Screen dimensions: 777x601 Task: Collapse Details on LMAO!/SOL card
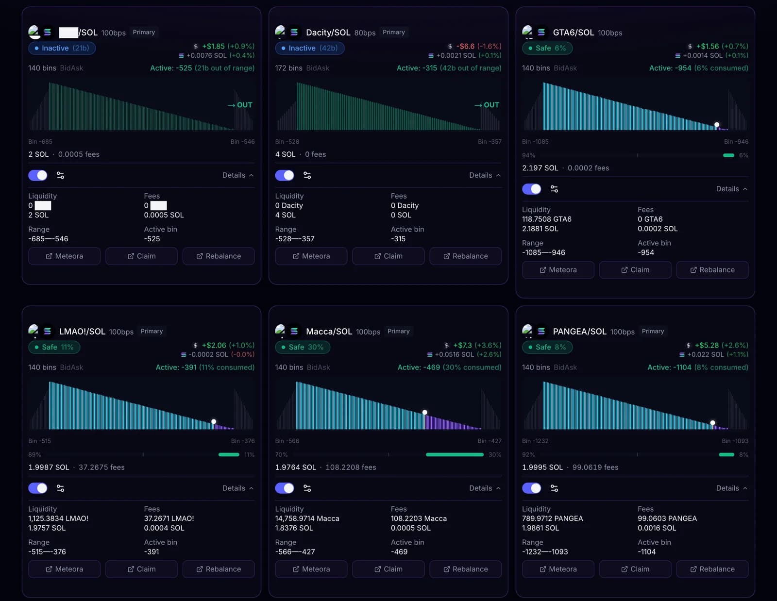tap(238, 488)
